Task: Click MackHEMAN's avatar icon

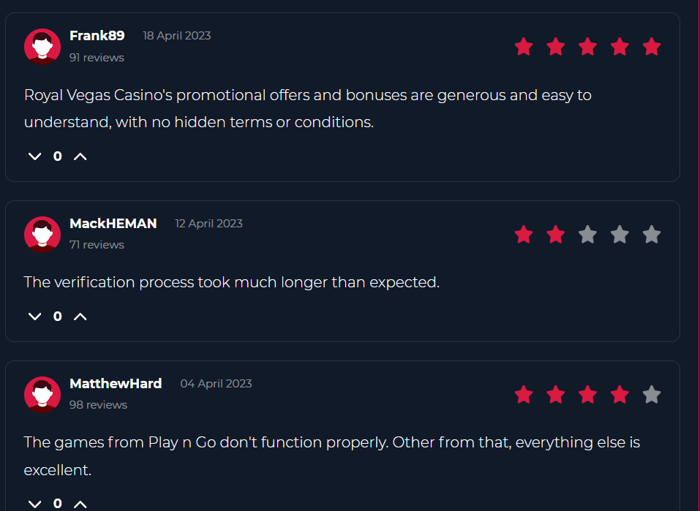Action: tap(42, 234)
